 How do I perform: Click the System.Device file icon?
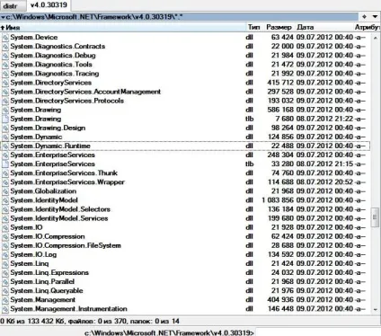[x=5, y=38]
